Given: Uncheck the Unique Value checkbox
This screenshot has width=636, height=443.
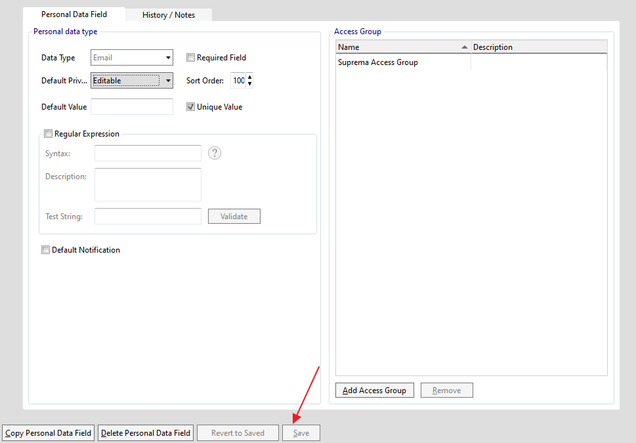Looking at the screenshot, I should 191,107.
